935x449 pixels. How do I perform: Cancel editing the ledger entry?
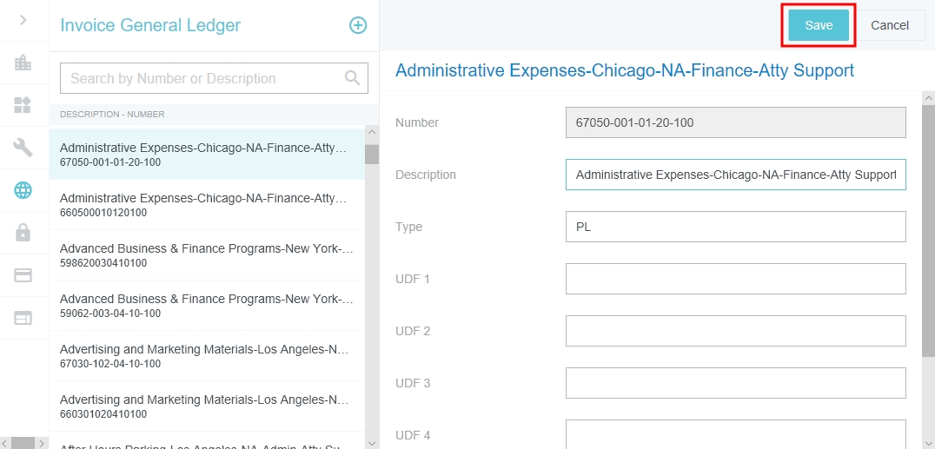tap(889, 25)
